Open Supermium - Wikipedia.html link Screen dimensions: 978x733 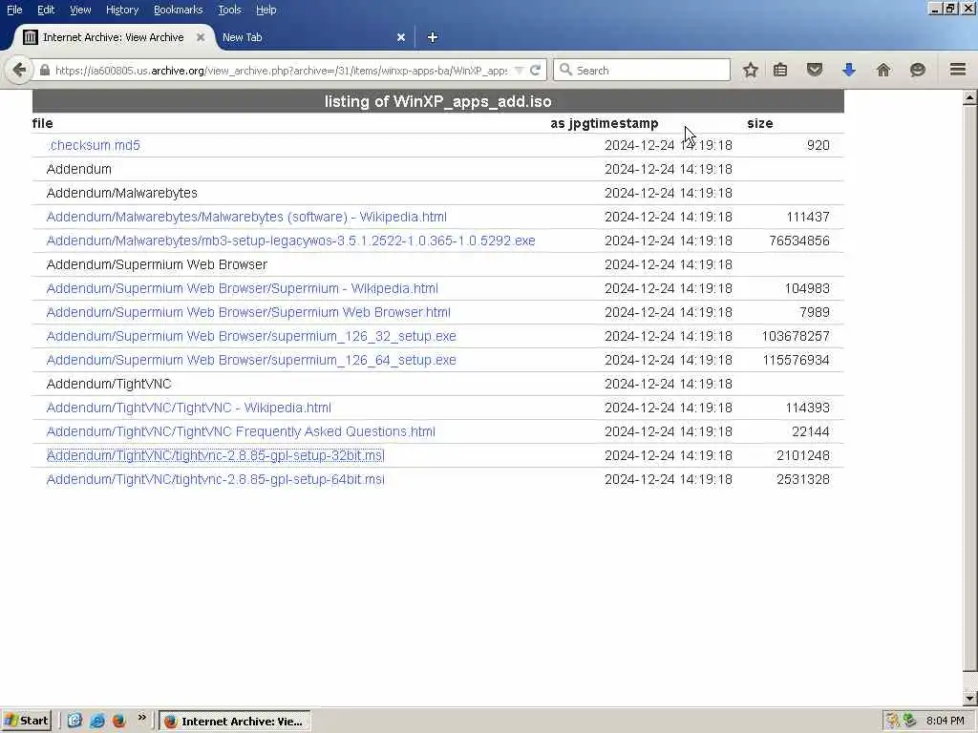pos(242,288)
